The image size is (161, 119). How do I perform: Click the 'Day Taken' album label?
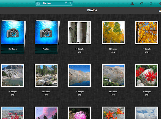tap(13, 49)
